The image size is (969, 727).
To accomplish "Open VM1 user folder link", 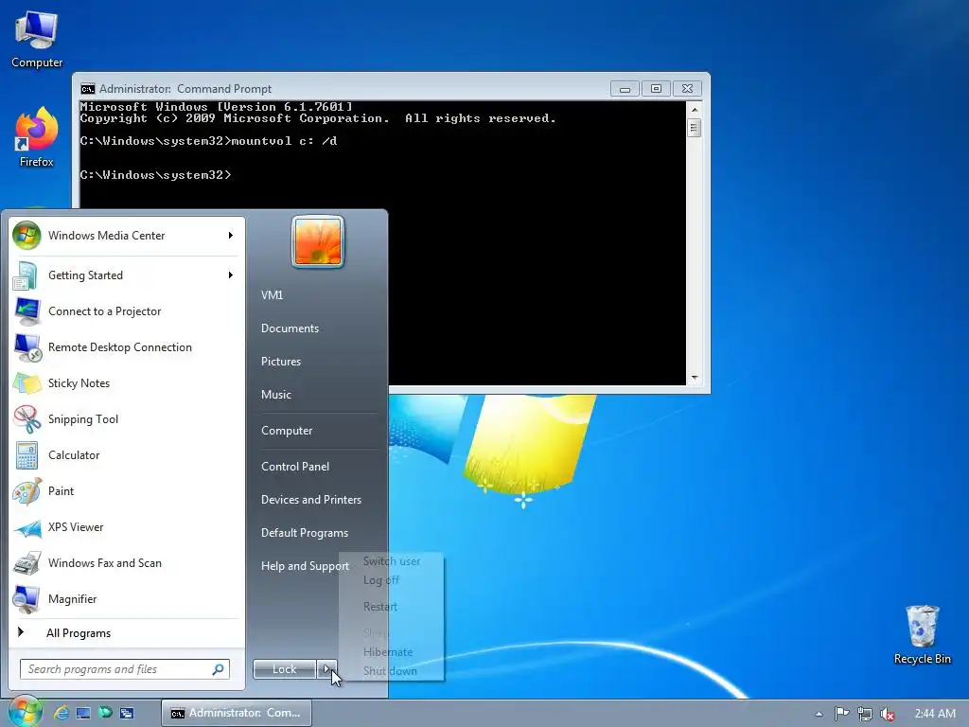I will [x=272, y=295].
